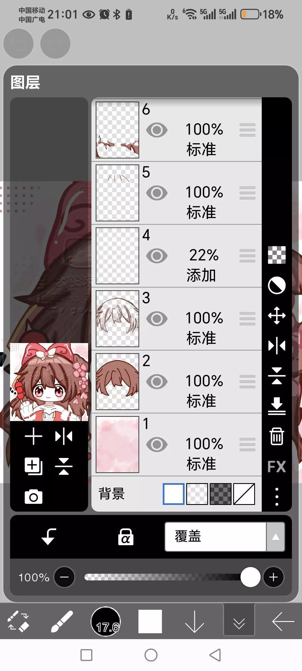Open the three-dot more options menu
The image size is (302, 671).
click(x=277, y=497)
